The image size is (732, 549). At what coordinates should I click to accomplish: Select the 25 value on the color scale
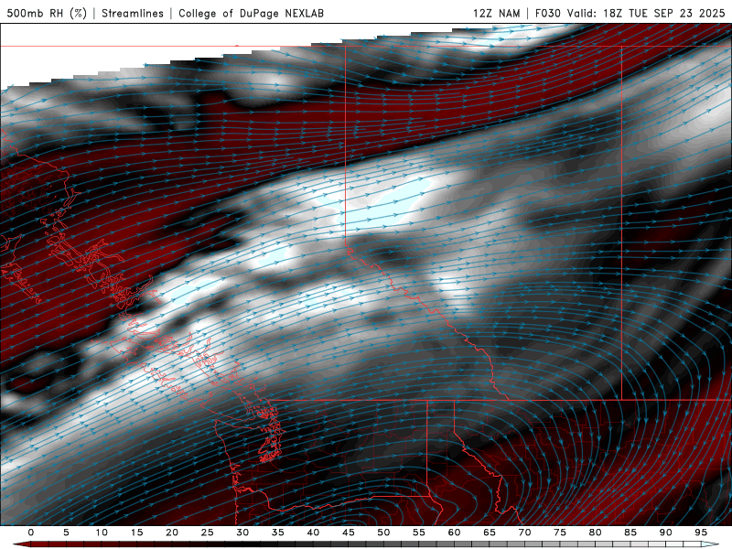click(x=208, y=533)
